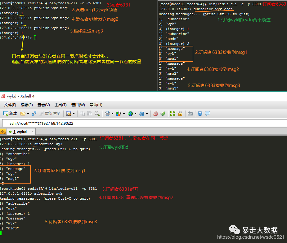Click the padlock lock icon

[x=180, y=114]
